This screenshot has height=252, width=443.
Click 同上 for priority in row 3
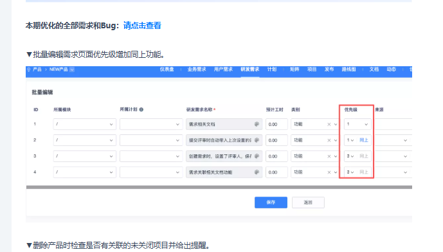point(364,156)
